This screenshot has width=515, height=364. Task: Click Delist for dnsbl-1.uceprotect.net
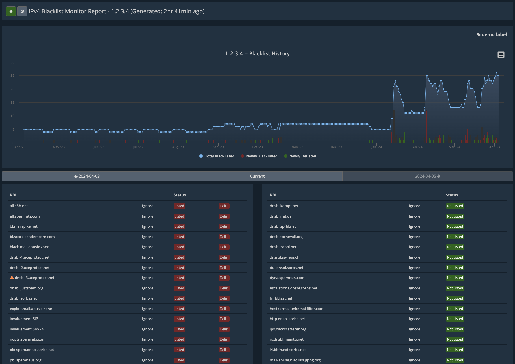tap(224, 257)
